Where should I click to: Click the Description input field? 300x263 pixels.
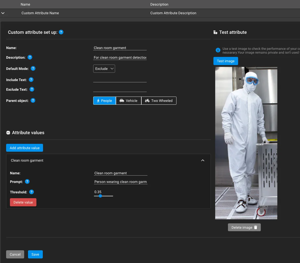tap(120, 57)
